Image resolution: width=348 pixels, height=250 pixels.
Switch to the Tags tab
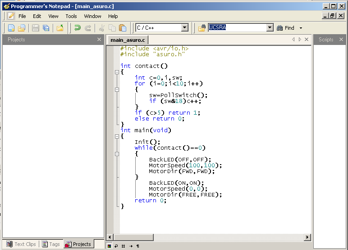(x=51, y=244)
